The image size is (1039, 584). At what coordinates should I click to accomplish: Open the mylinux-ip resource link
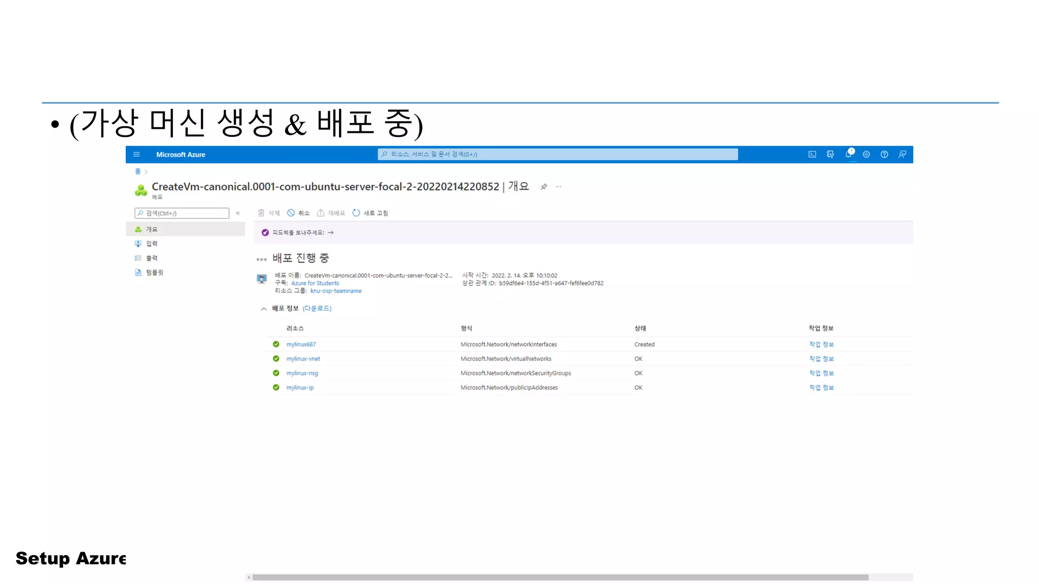point(300,388)
